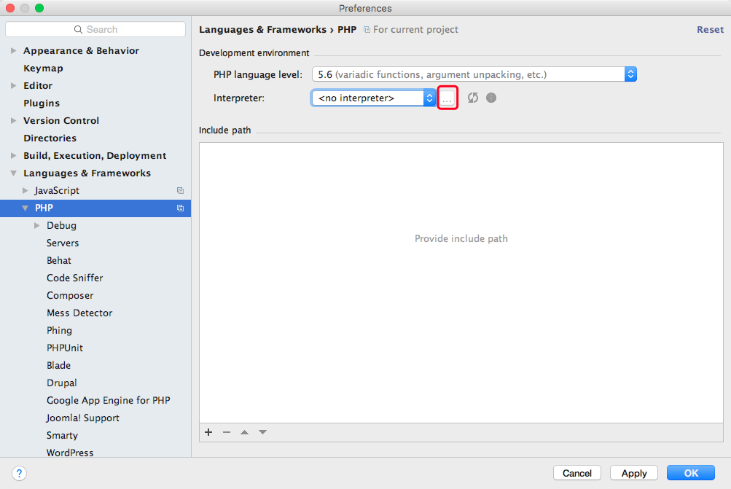731x489 pixels.
Task: Open help via question mark button
Action: (19, 473)
